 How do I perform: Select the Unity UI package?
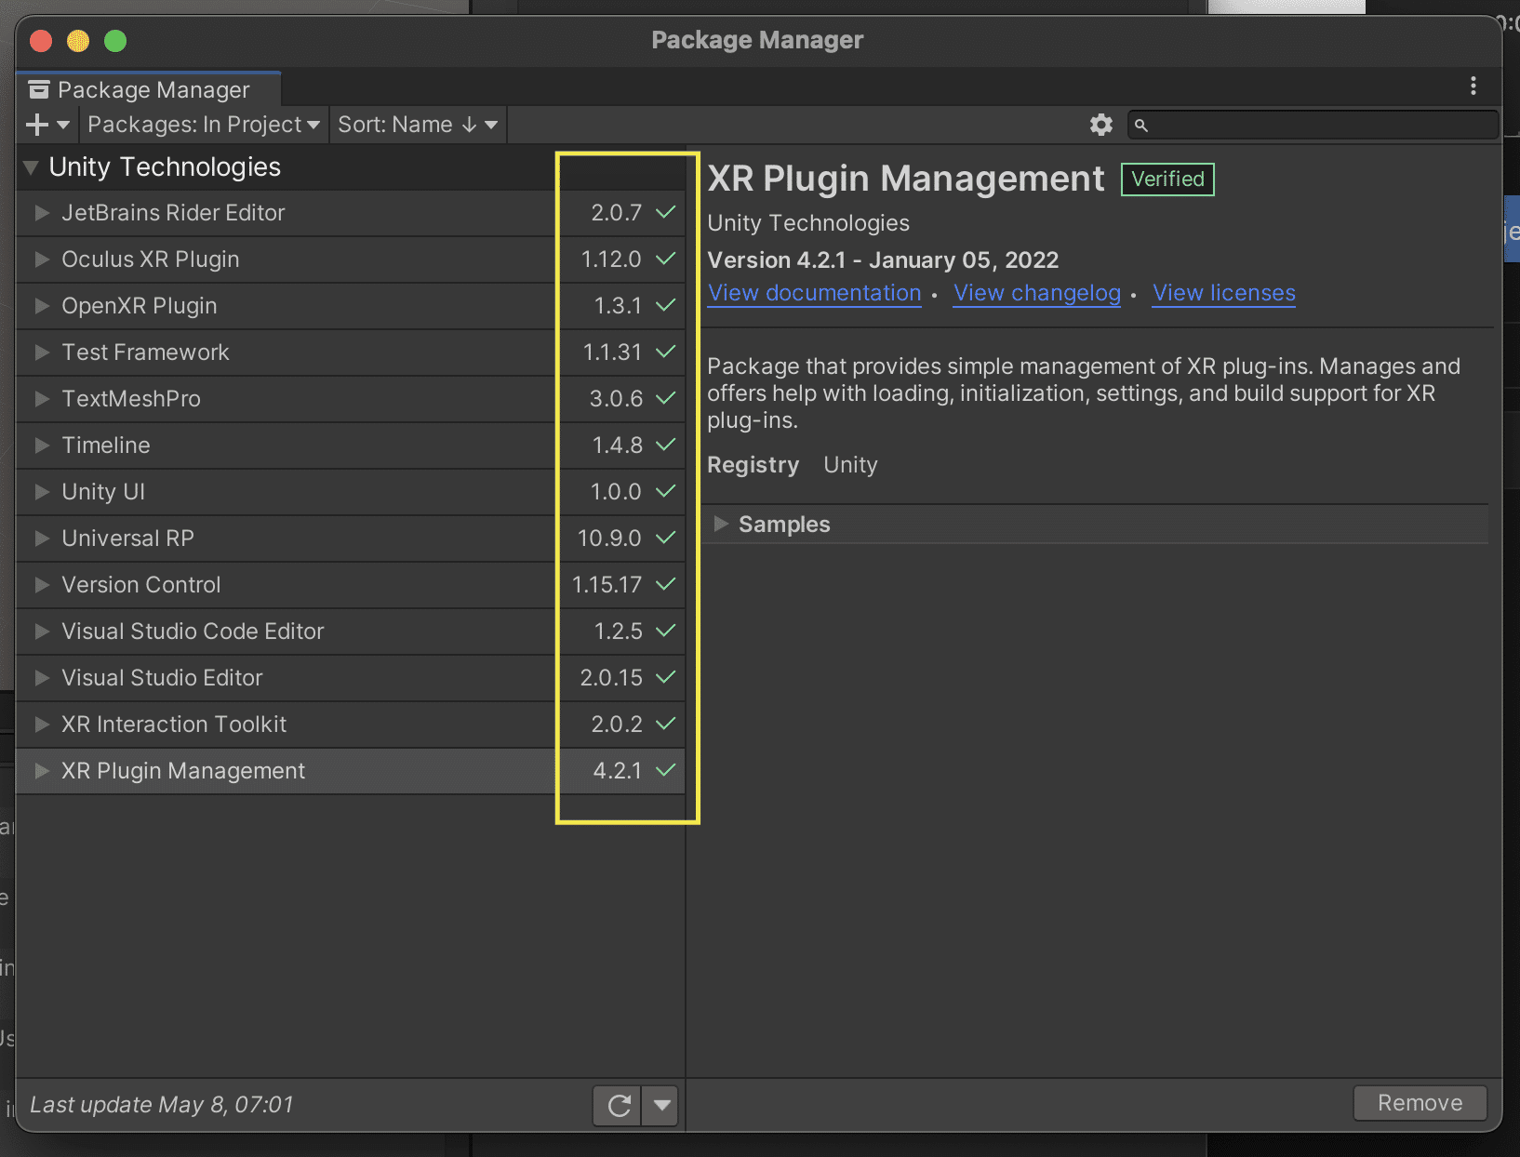[x=350, y=492]
